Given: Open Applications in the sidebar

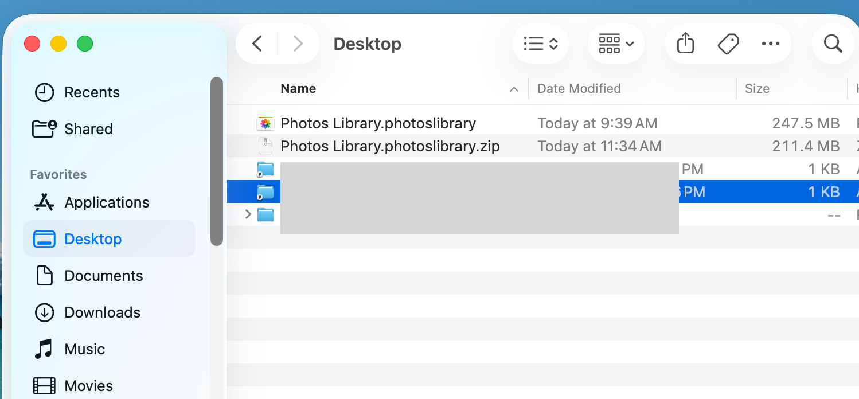Looking at the screenshot, I should pyautogui.click(x=107, y=202).
